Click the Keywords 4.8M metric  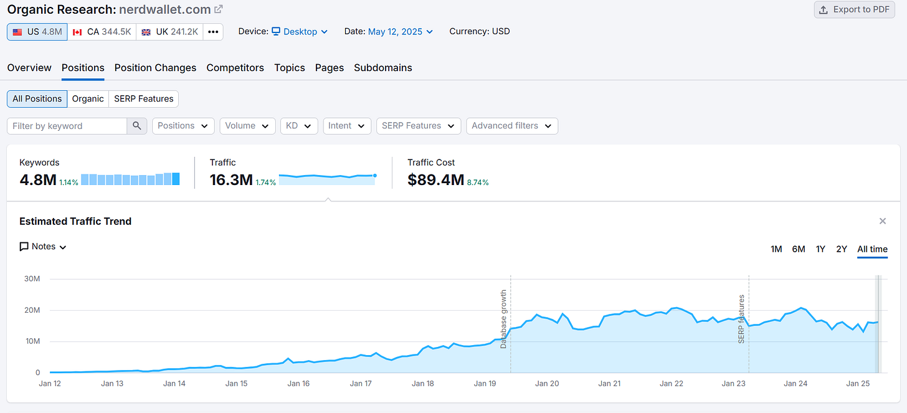tap(38, 181)
